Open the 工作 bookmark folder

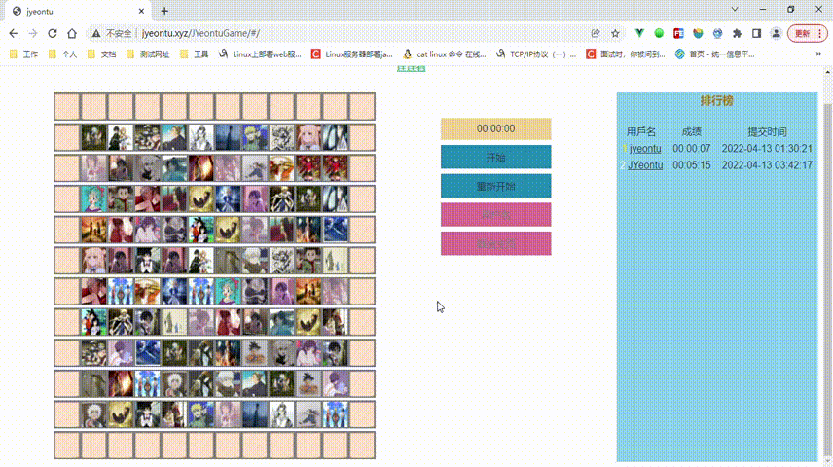[x=24, y=54]
